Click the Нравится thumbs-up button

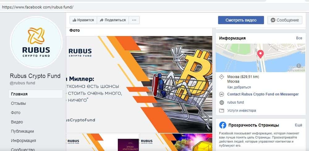tap(83, 20)
